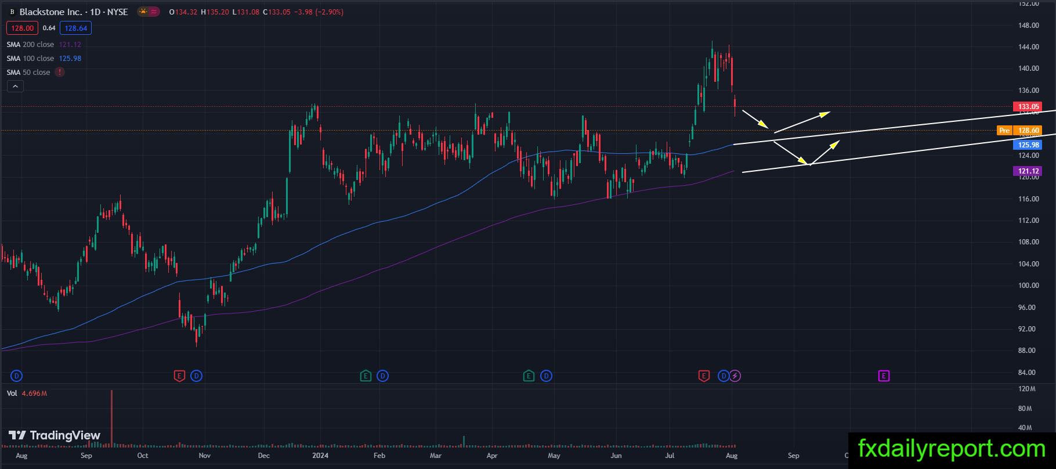Click the low price L131.08 value
1056x469 pixels.
[246, 12]
